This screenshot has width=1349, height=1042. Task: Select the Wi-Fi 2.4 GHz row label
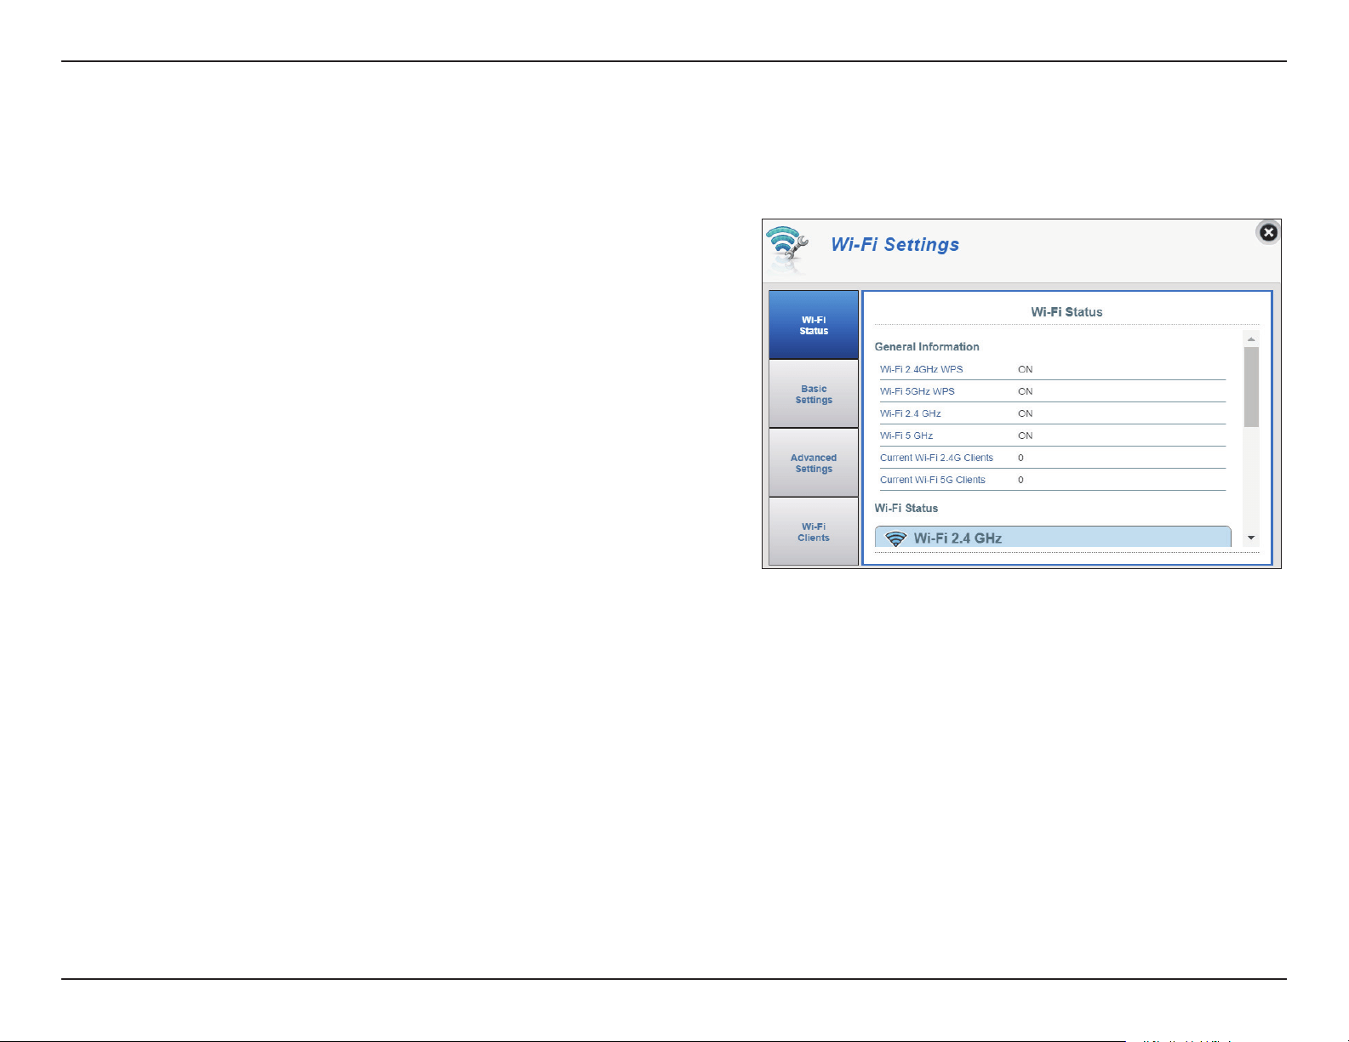click(911, 413)
